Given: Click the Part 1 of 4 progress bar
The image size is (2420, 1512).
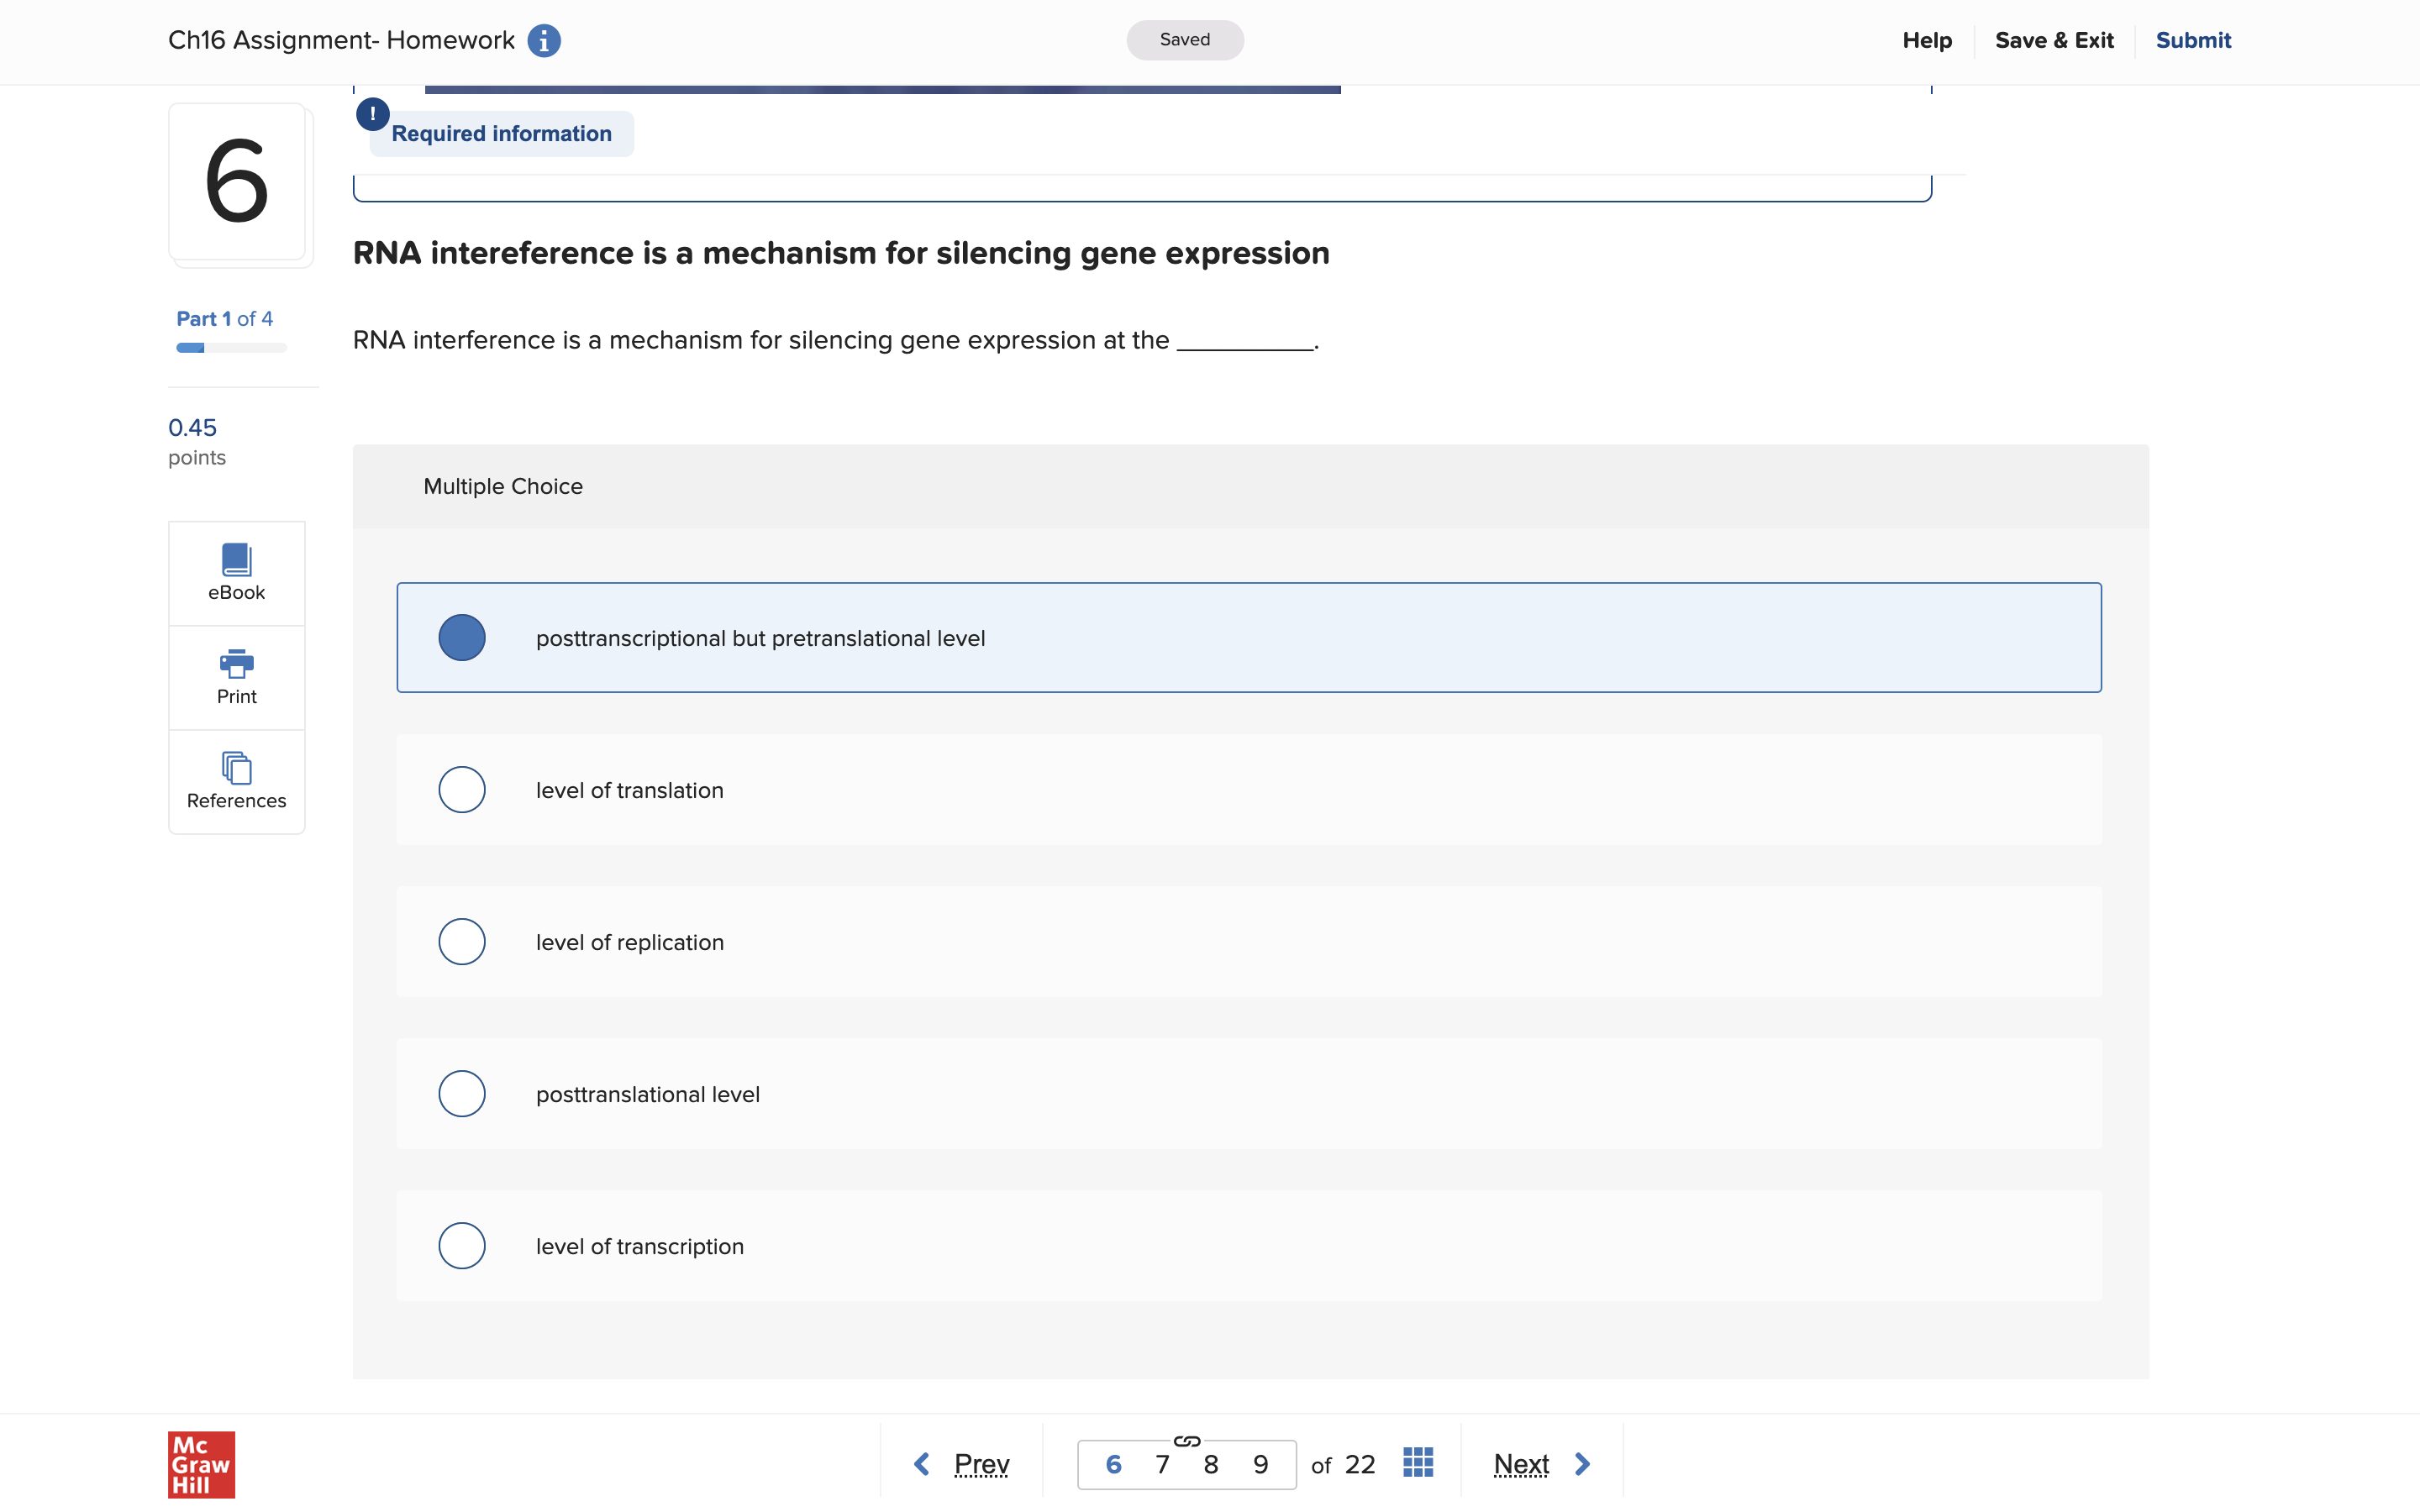Looking at the screenshot, I should pyautogui.click(x=231, y=348).
